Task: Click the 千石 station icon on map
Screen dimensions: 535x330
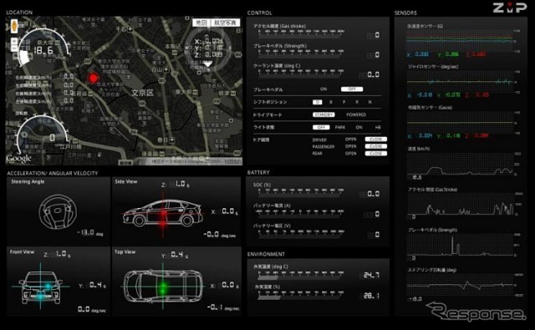Action: [130, 30]
